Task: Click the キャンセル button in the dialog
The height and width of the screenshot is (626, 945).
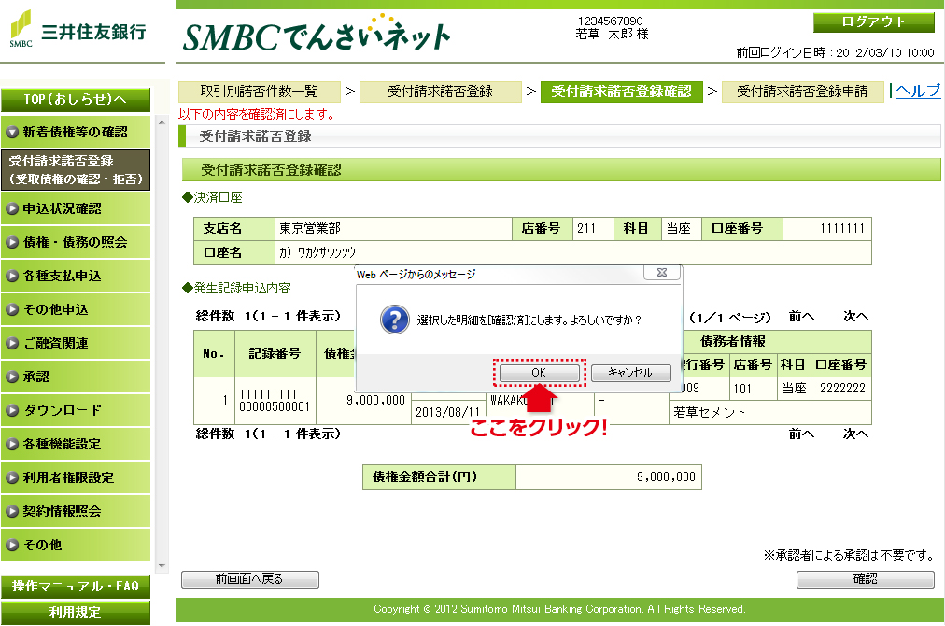Action: pos(630,373)
